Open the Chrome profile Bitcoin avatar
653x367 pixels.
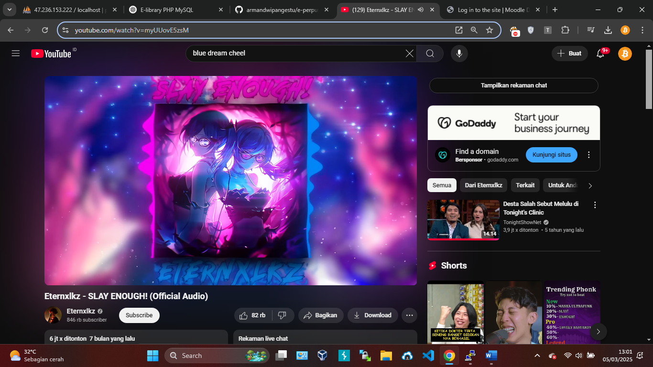[x=625, y=30]
